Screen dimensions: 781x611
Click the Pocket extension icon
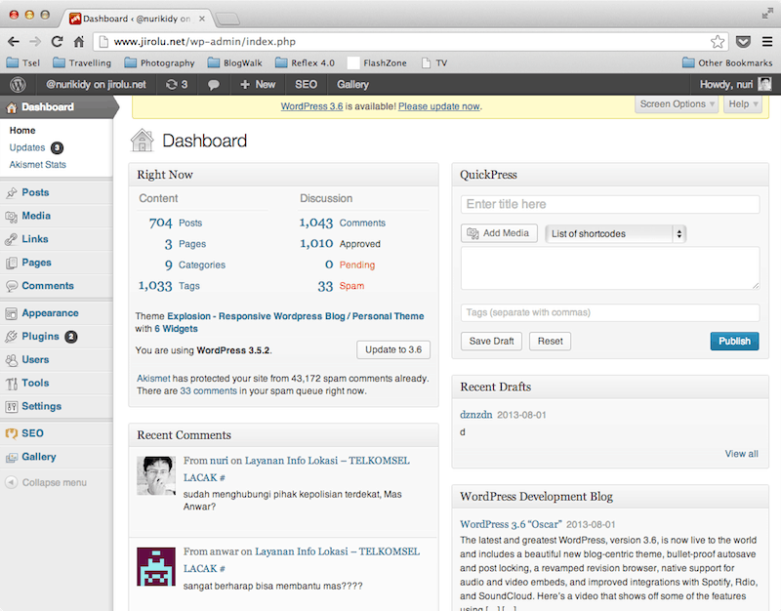pyautogui.click(x=743, y=42)
